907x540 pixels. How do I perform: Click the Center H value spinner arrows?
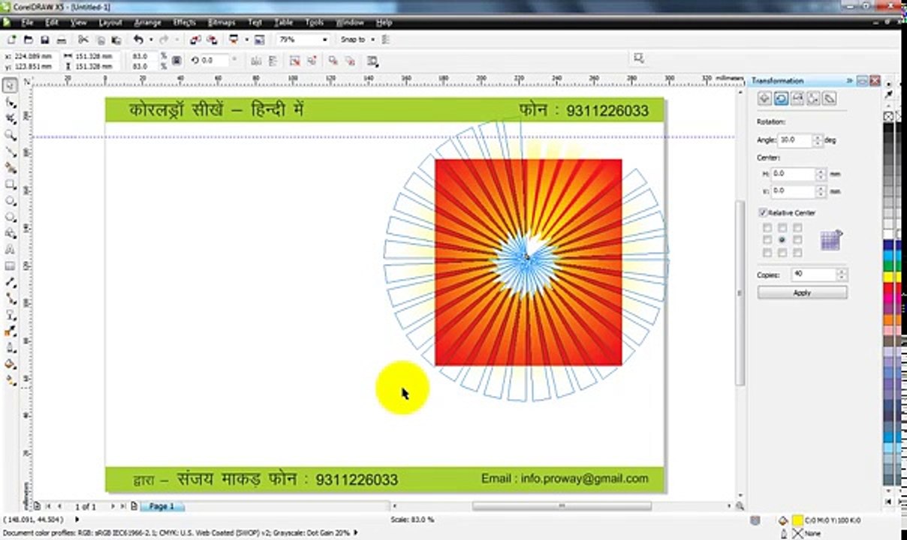[821, 174]
